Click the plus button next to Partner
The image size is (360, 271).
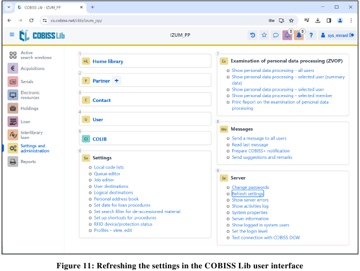(x=116, y=80)
